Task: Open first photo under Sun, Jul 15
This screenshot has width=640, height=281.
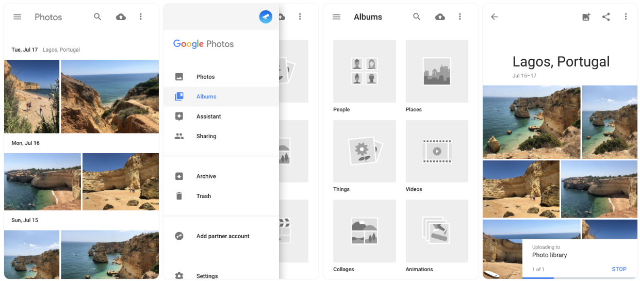Action: [x=31, y=255]
